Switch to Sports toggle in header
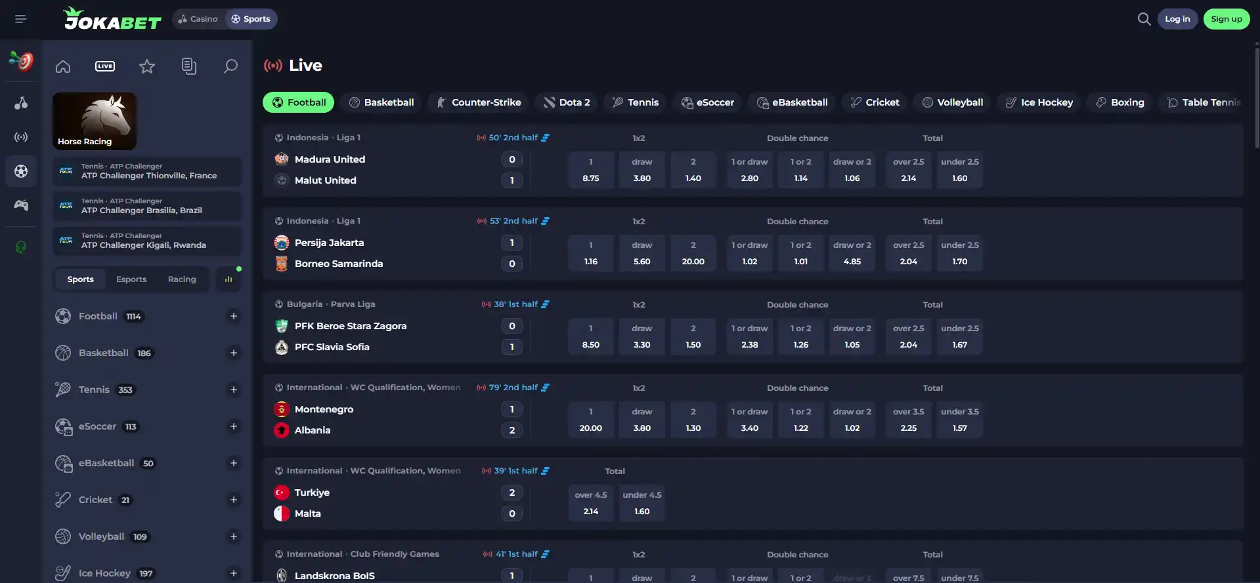1260x583 pixels. pyautogui.click(x=251, y=19)
